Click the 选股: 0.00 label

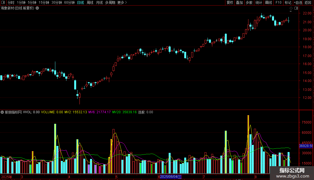click(146, 112)
